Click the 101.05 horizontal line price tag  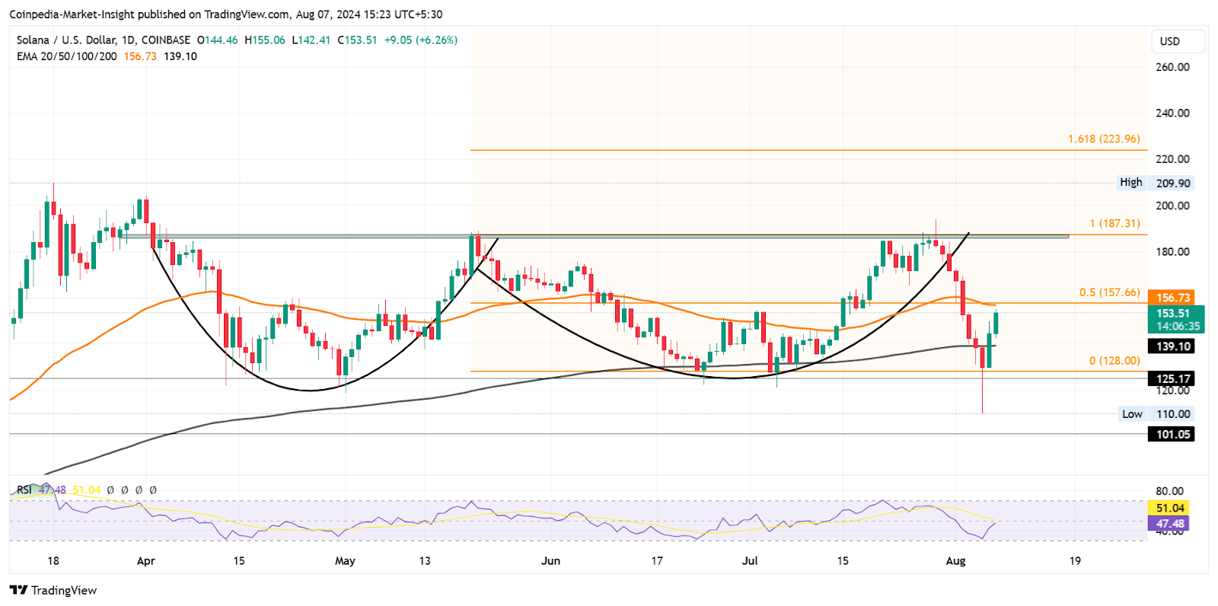tap(1172, 434)
